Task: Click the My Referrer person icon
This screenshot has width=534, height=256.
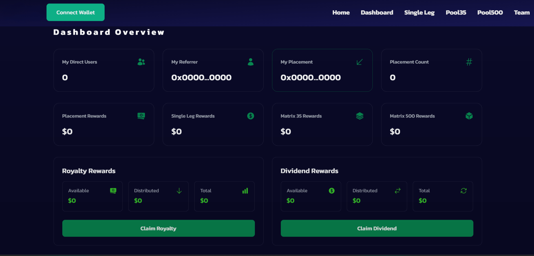Action: pos(250,62)
